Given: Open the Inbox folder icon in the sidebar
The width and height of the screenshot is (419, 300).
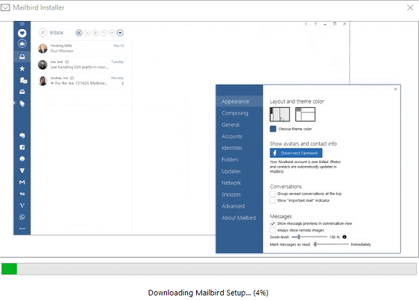Looking at the screenshot, I should tap(22, 57).
